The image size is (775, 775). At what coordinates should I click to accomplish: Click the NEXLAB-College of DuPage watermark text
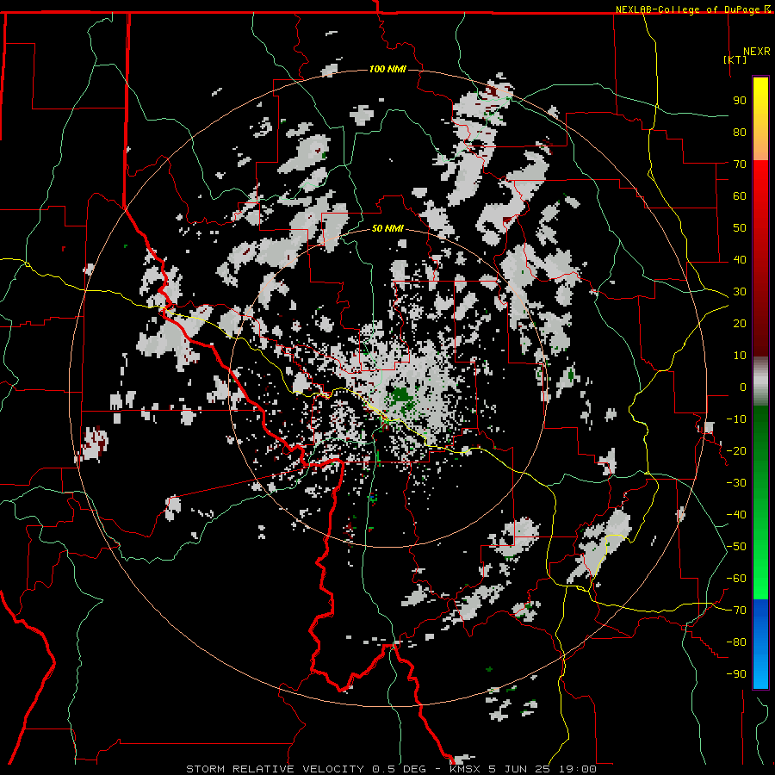click(x=692, y=9)
